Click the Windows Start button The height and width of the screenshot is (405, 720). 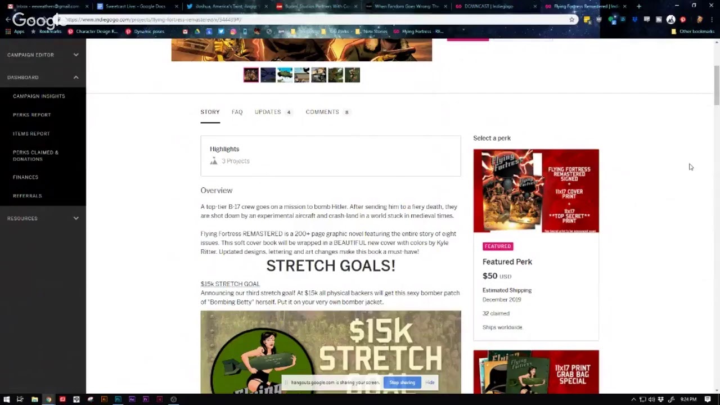[6, 399]
